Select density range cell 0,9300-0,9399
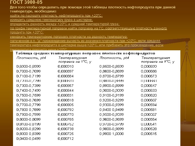This screenshot has width=195, height=146. [x=112, y=105]
